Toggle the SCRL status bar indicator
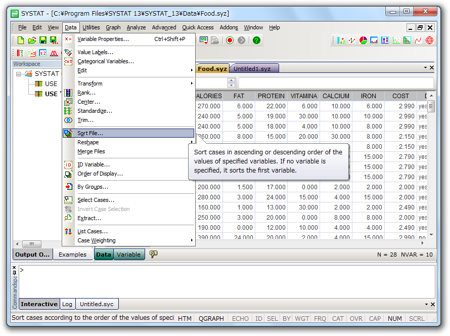 (x=417, y=318)
